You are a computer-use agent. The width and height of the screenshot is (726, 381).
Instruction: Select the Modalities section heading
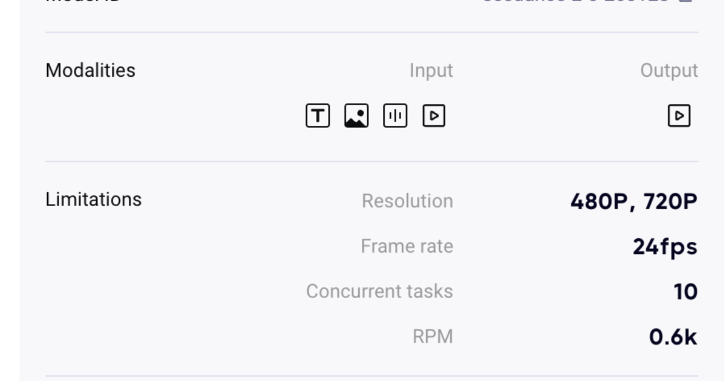(91, 70)
